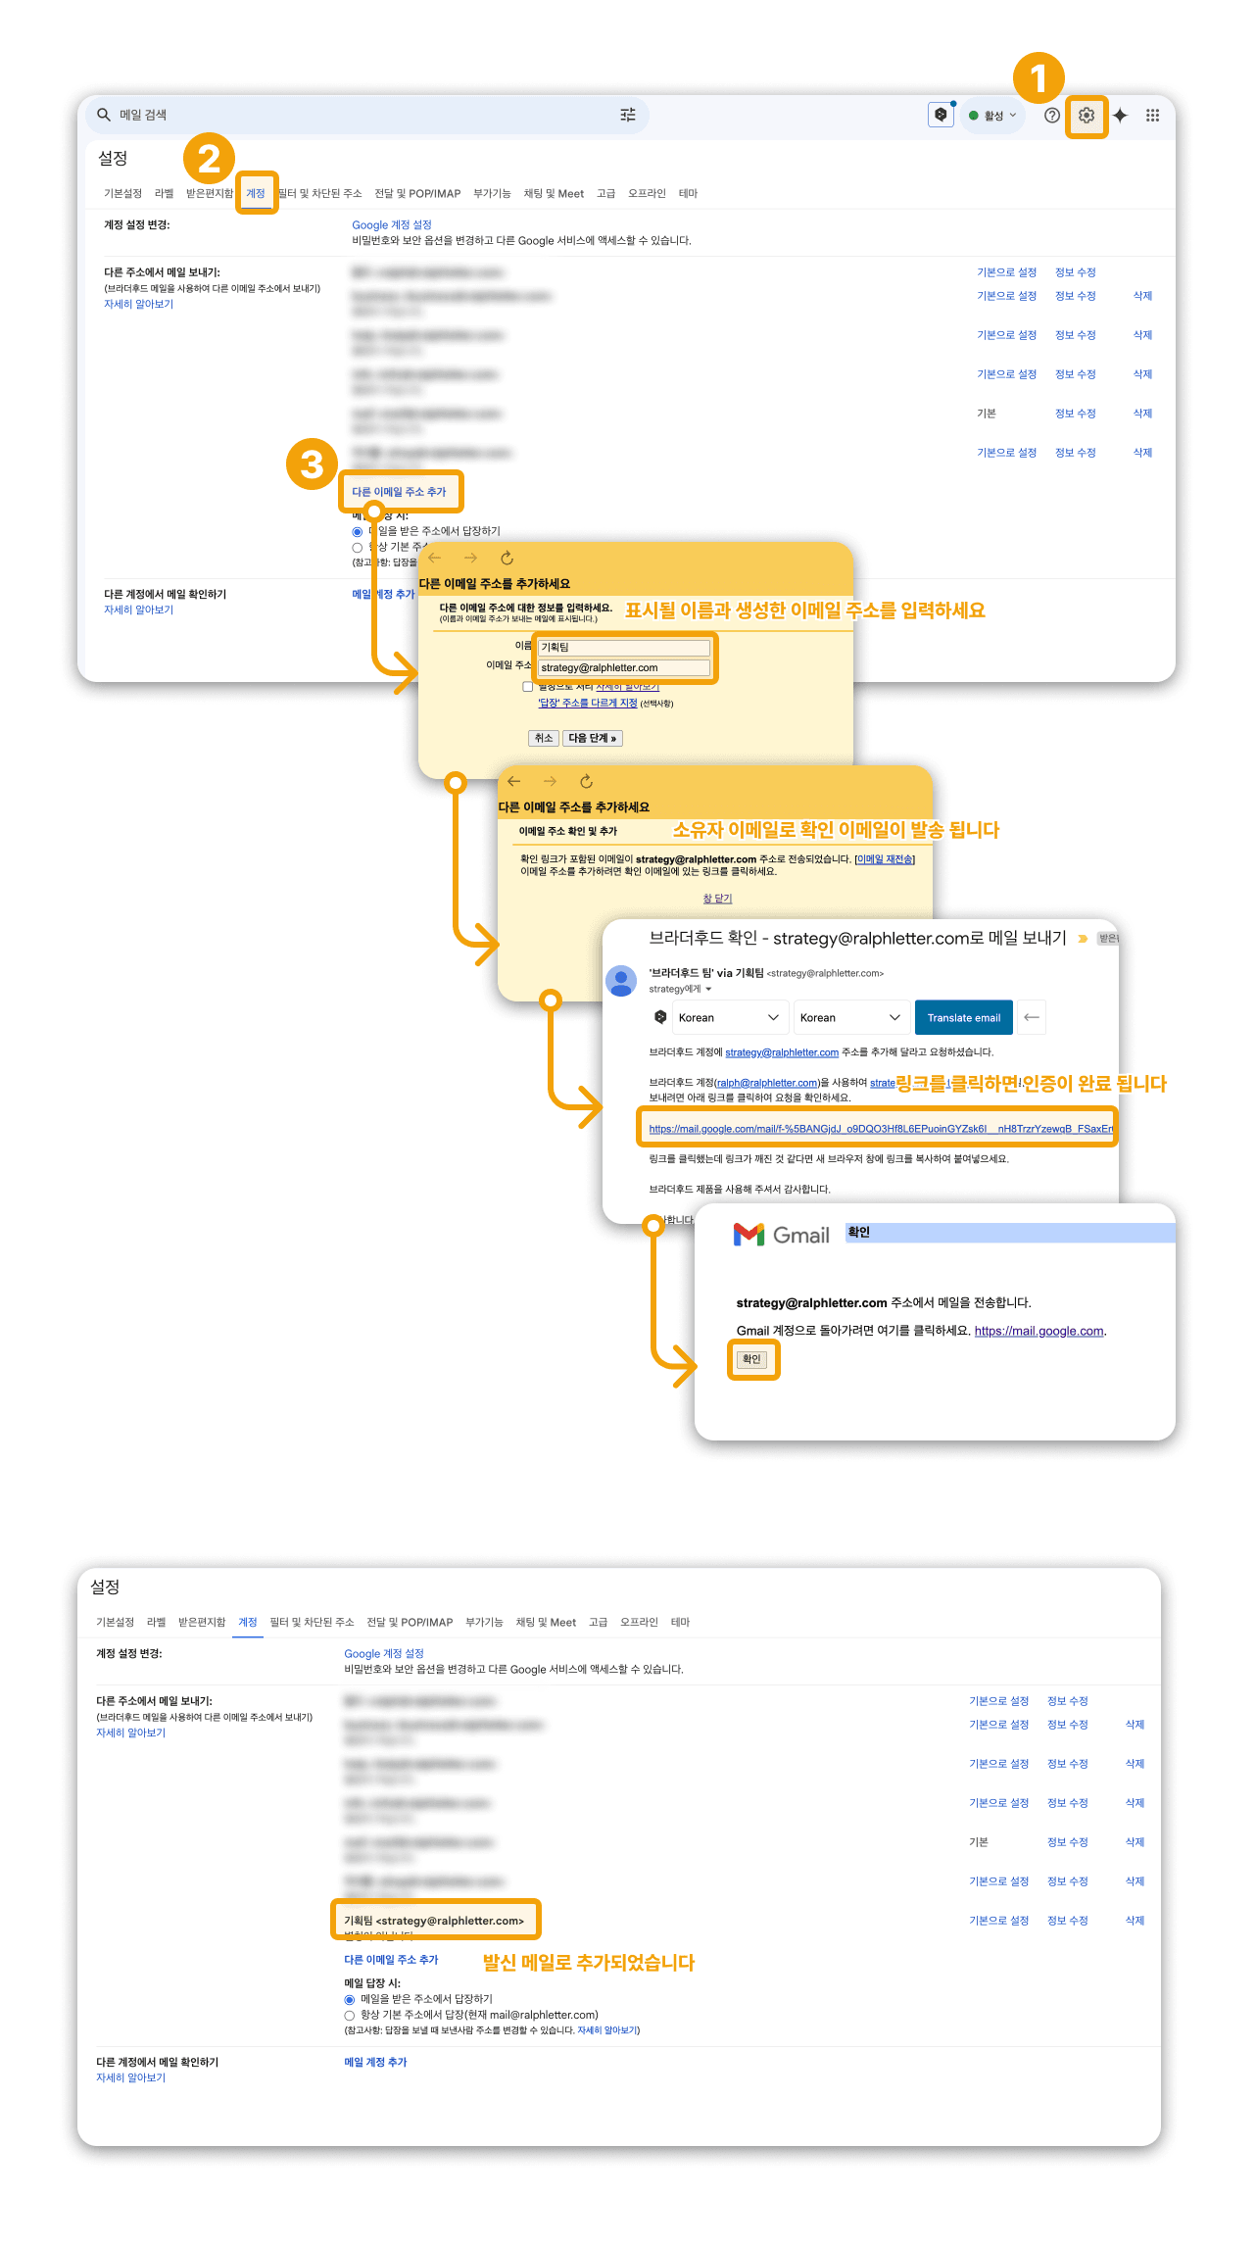Screen dimensions: 1256x2245
Task: Click the 다음 단계 button in the popup
Action: (x=593, y=738)
